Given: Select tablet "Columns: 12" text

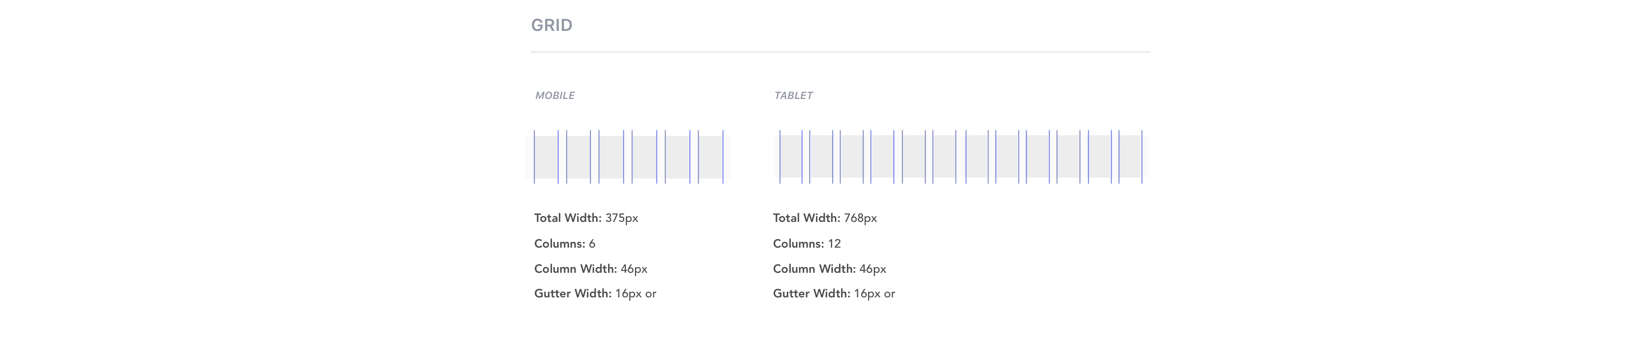Looking at the screenshot, I should point(806,244).
